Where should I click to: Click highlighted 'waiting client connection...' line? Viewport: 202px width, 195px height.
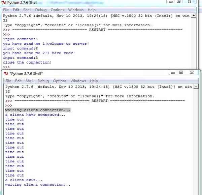tap(38, 110)
